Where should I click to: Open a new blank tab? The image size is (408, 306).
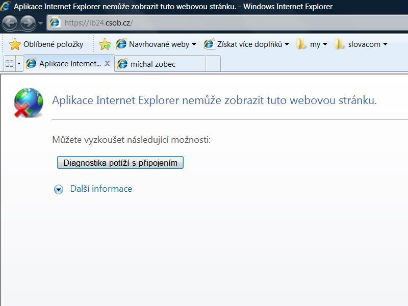[213, 64]
